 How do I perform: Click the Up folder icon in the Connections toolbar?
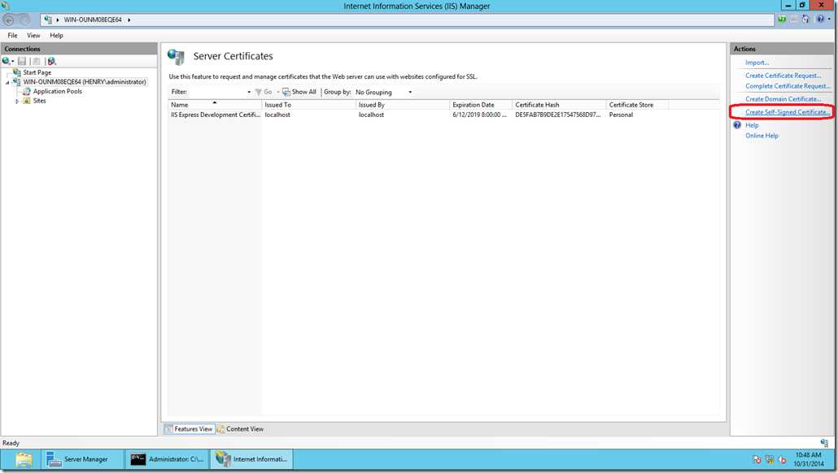(x=36, y=62)
